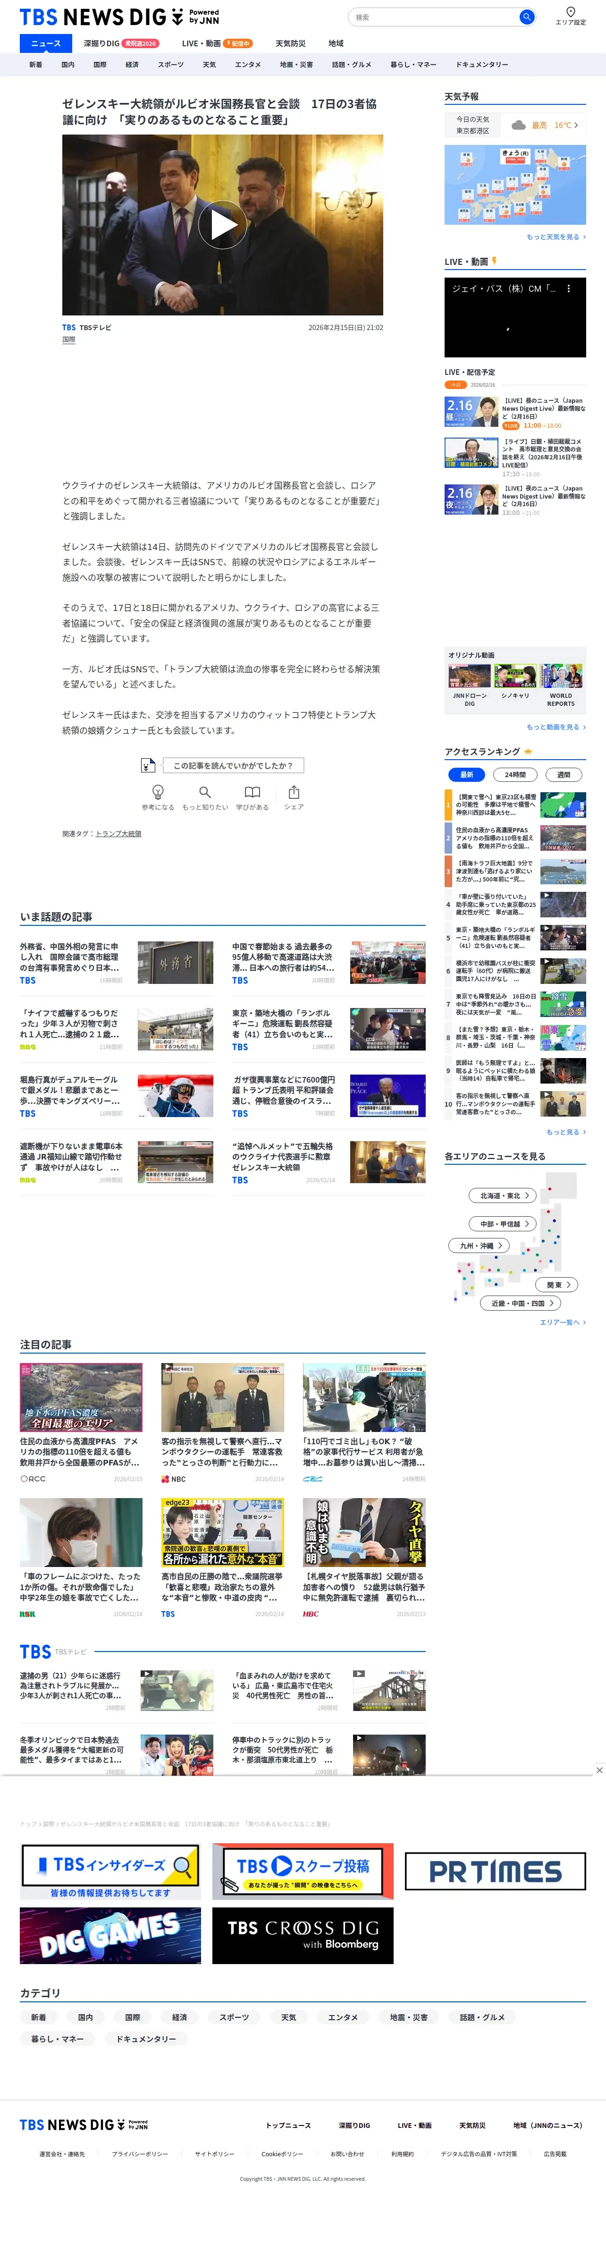Click the 参考になる lightbulb reaction icon
Image resolution: width=606 pixels, height=2245 pixels.
(158, 792)
